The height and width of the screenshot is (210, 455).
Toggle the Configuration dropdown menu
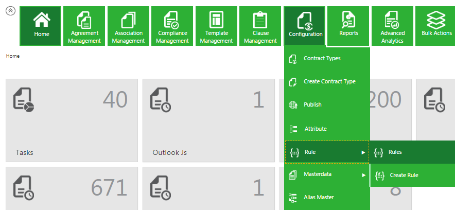click(305, 26)
